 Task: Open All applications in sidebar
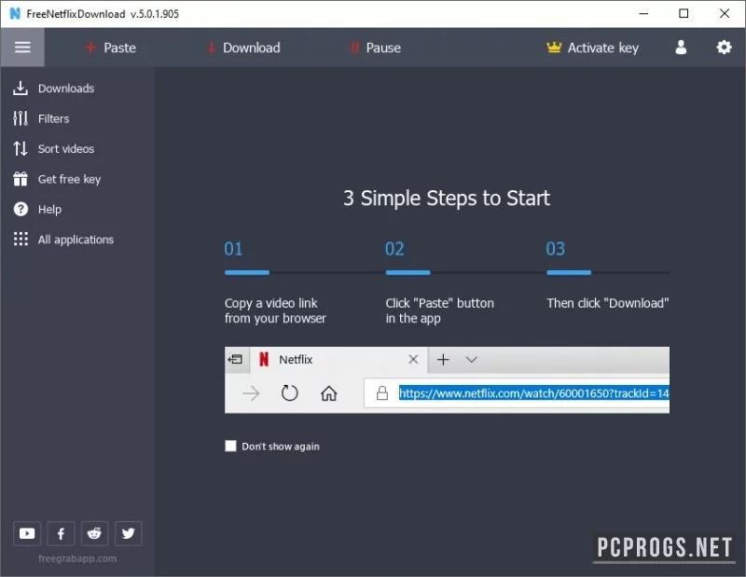coord(63,240)
